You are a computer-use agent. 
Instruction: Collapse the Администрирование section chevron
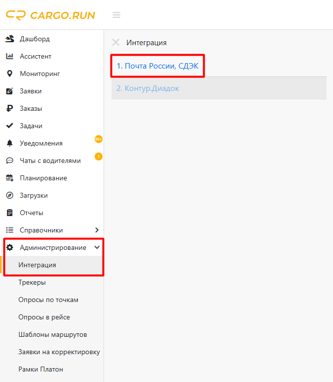(x=97, y=247)
